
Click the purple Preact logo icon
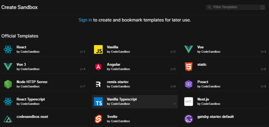pos(189,84)
